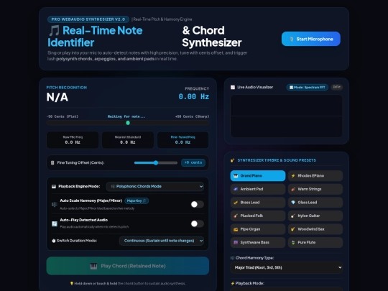Click the Play Chord (Retained Note) button
388x291 pixels.
[x=128, y=266]
